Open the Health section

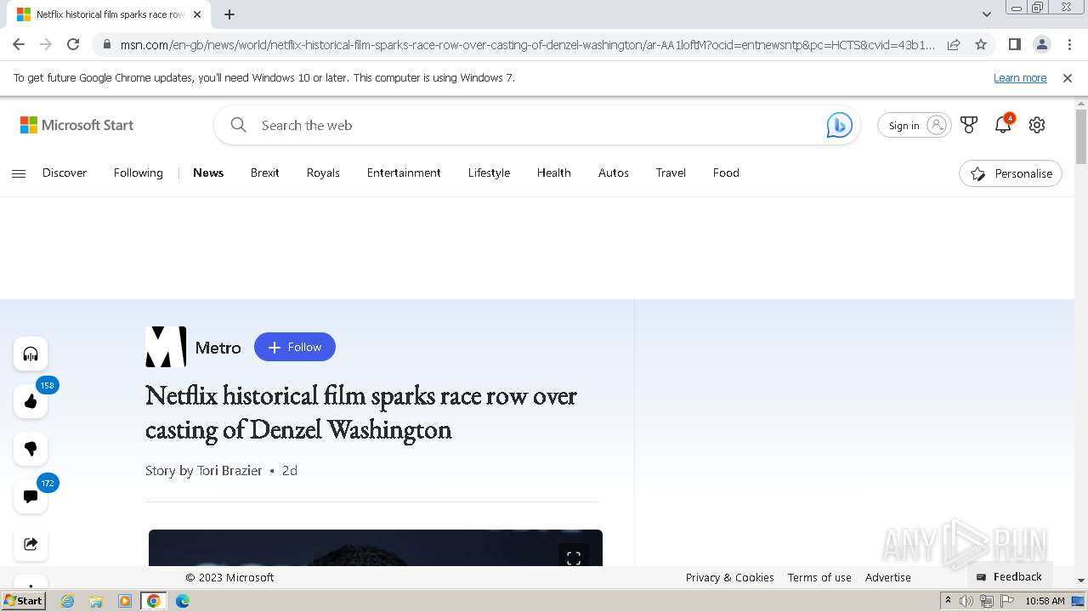[x=553, y=173]
